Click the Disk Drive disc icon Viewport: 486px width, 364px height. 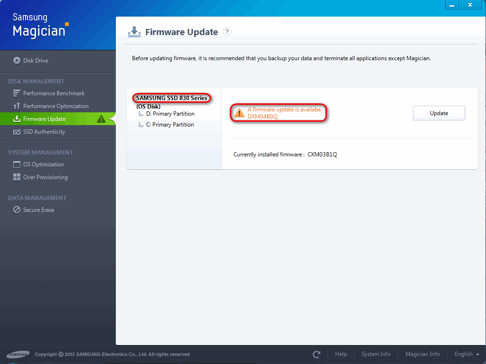17,61
